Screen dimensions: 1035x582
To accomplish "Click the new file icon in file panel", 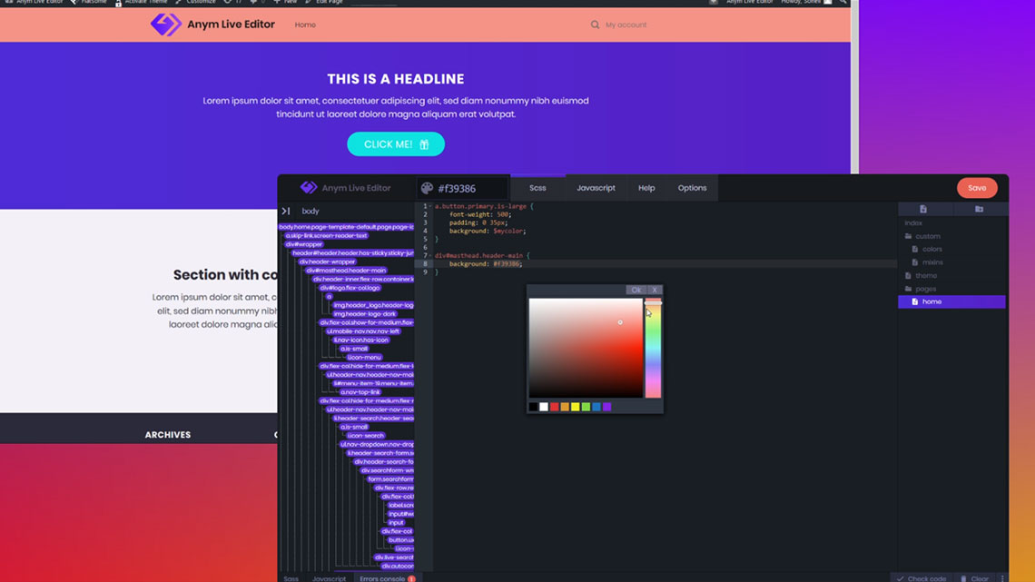I will click(x=923, y=209).
